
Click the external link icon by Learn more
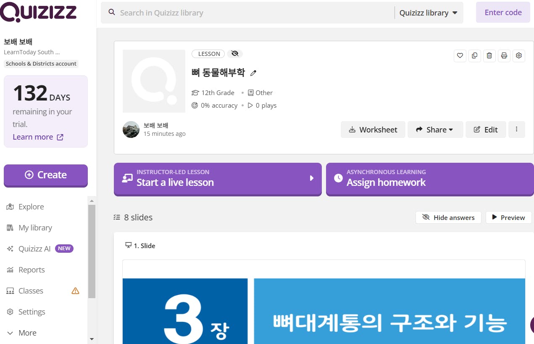click(60, 137)
